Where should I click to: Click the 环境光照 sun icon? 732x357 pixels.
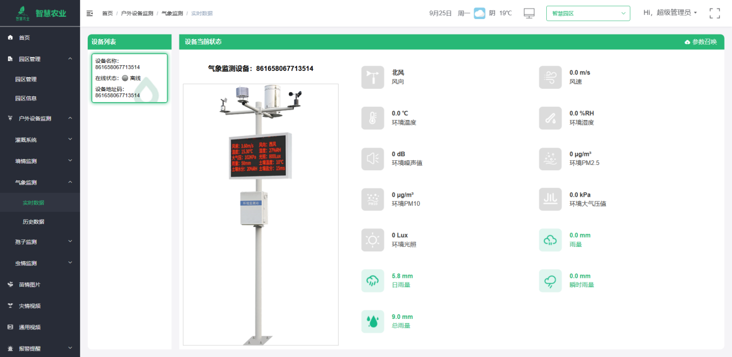point(373,240)
